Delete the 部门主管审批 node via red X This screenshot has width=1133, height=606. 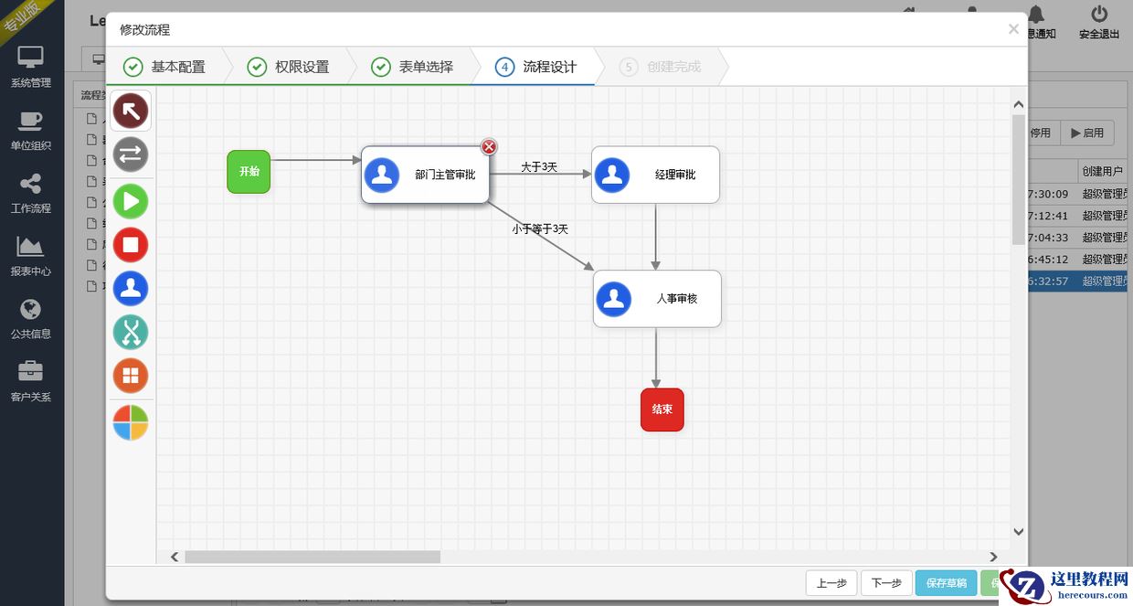pyautogui.click(x=489, y=147)
